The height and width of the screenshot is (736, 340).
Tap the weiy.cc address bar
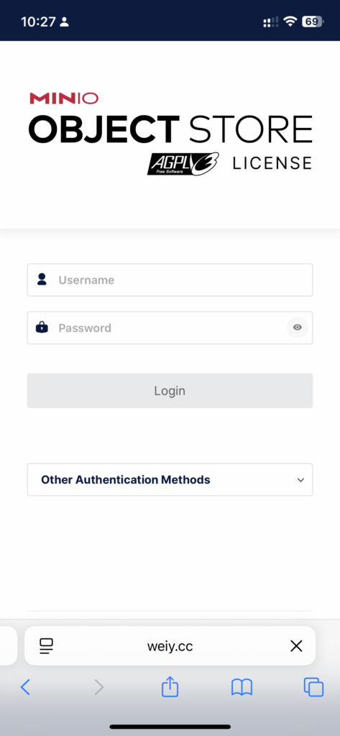click(x=170, y=646)
